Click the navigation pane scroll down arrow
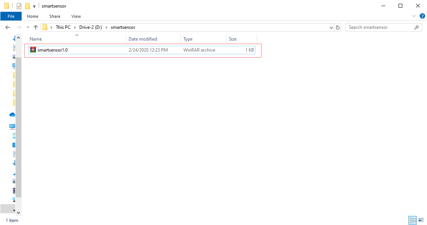Viewport: 427px width, 225px height. pyautogui.click(x=18, y=213)
